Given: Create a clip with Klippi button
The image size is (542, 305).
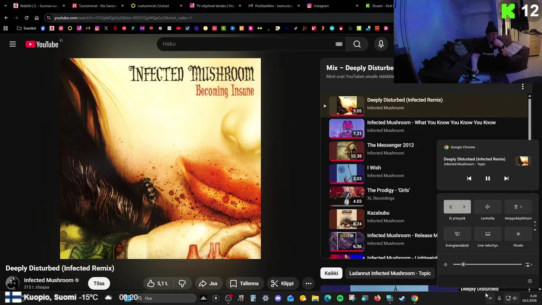Looking at the screenshot, I should point(282,283).
